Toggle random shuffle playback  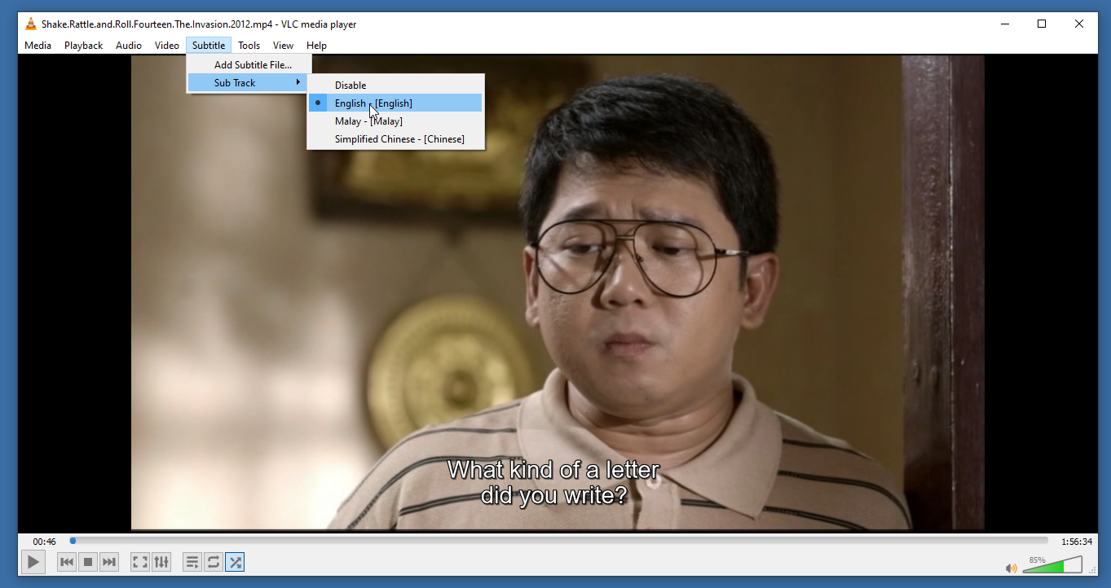pyautogui.click(x=235, y=562)
